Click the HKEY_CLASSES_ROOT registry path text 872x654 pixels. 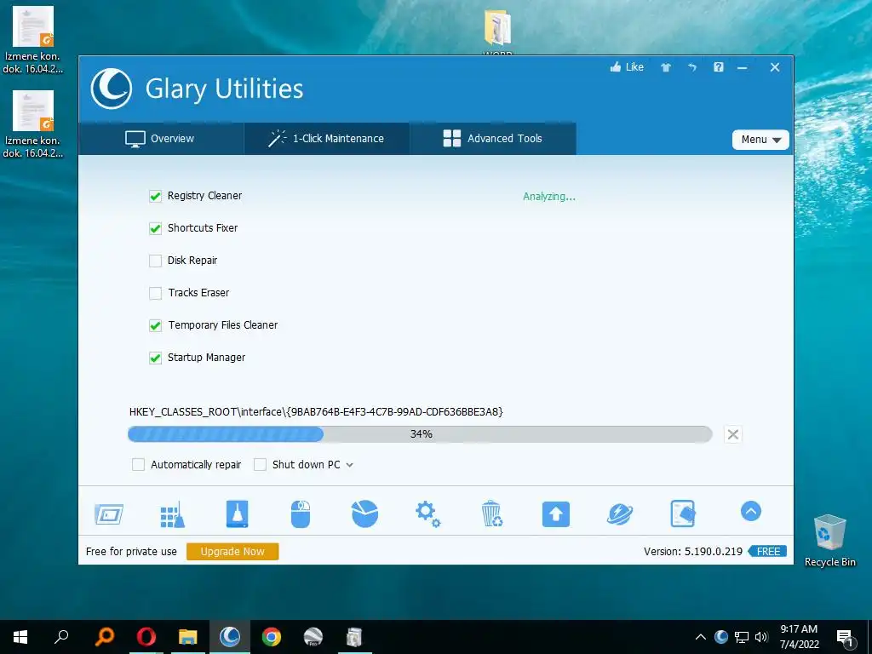pyautogui.click(x=316, y=412)
